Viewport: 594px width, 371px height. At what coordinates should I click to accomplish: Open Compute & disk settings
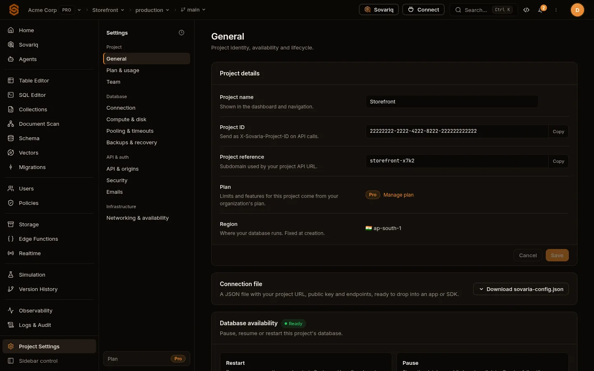click(146, 119)
